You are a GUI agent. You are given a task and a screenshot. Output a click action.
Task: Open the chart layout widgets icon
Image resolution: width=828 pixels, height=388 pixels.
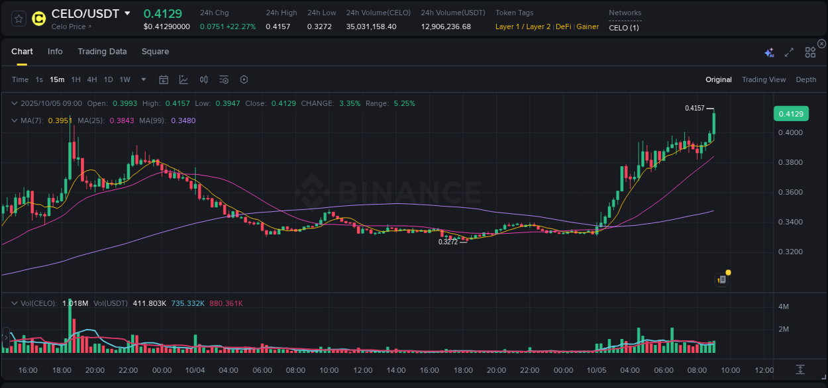pos(809,51)
